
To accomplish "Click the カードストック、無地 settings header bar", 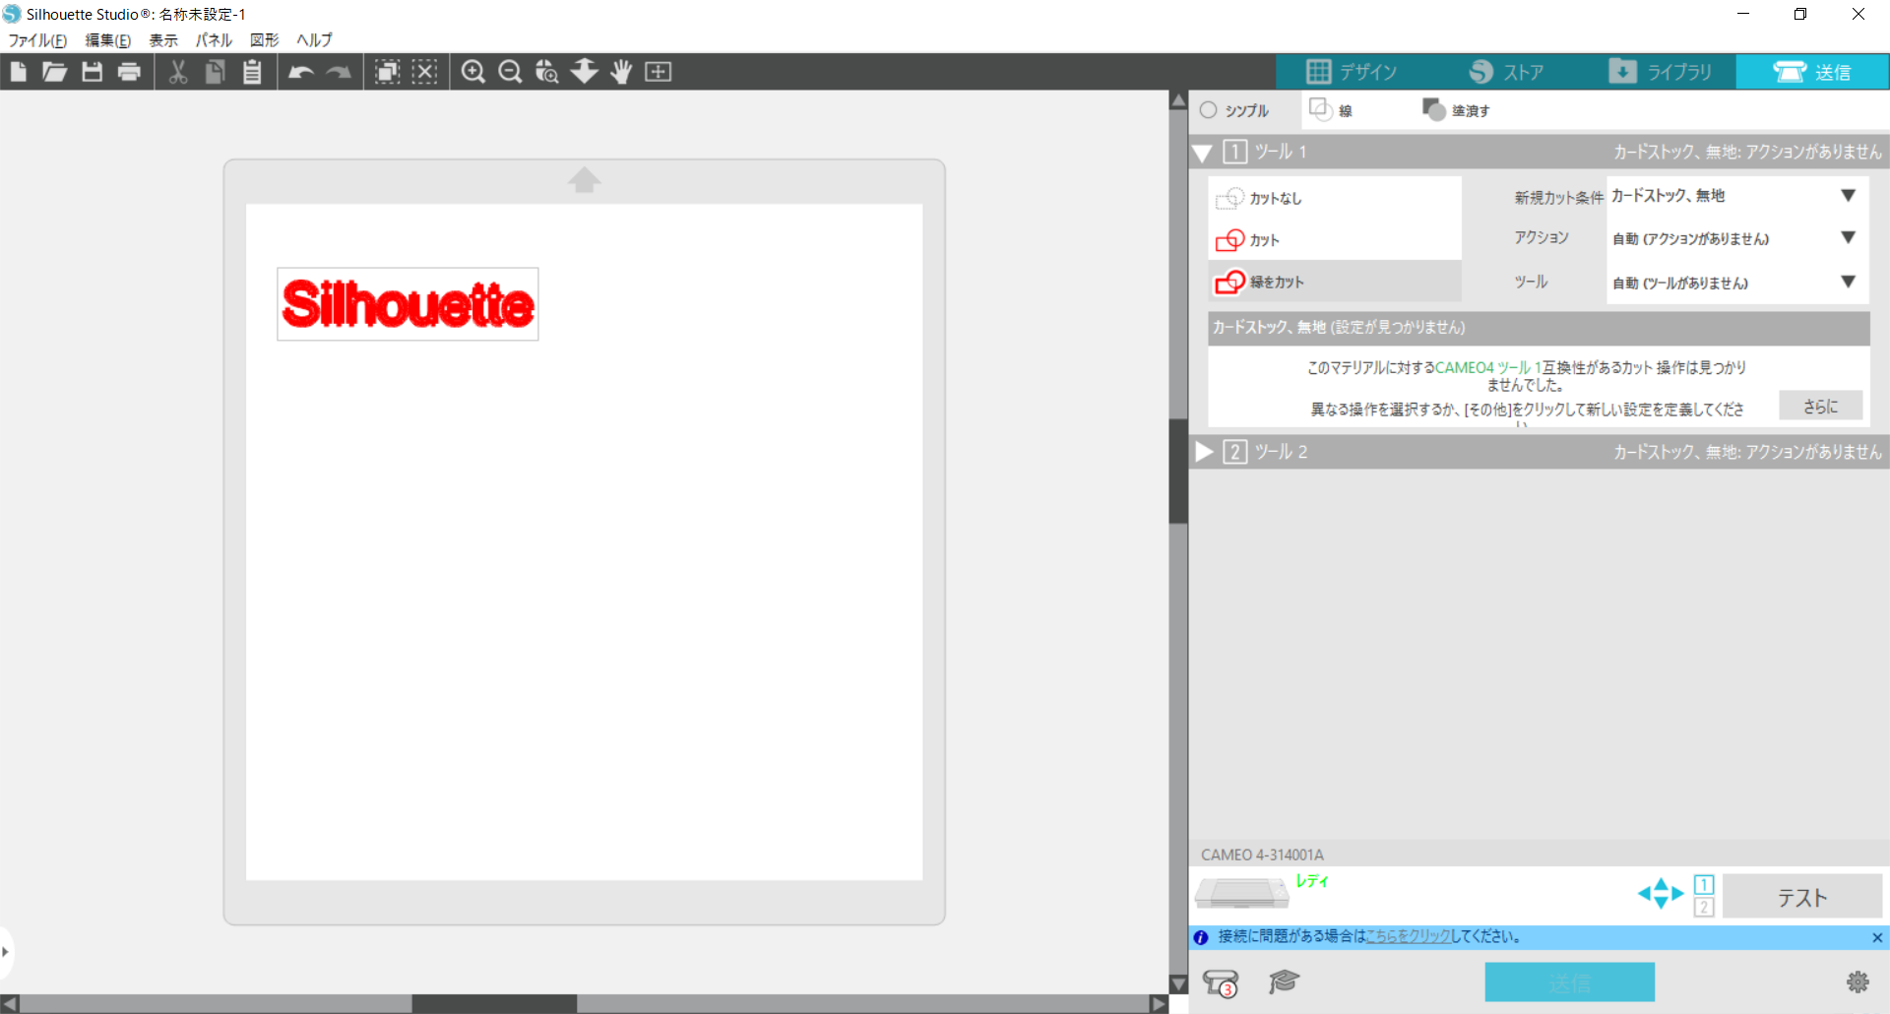I will click(x=1539, y=328).
